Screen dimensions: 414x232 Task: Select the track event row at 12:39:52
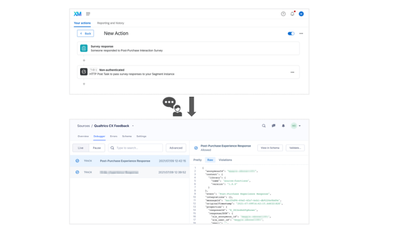click(x=130, y=172)
